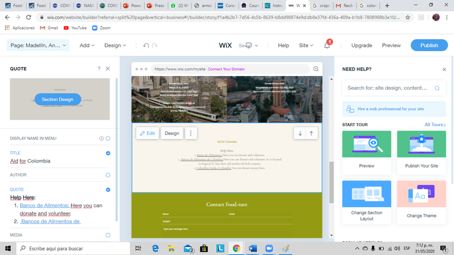Viewport: 454px width, 255px height.
Task: Open Task View on taskbar
Action: [x=138, y=248]
